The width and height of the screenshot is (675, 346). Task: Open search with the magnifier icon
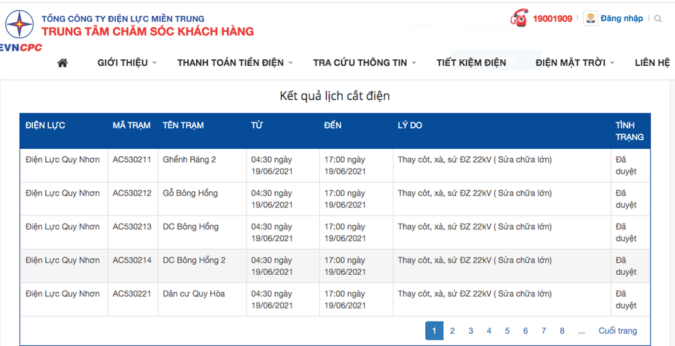coord(657,18)
